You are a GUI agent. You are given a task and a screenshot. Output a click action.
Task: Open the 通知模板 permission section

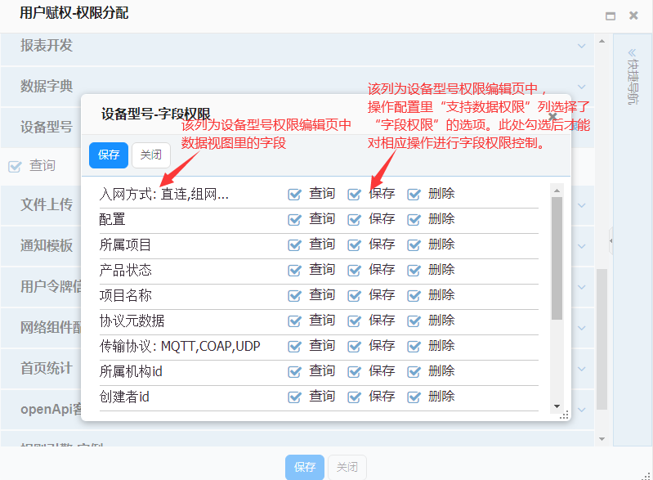(x=47, y=245)
